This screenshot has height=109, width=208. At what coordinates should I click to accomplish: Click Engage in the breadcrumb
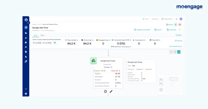[x=34, y=24]
